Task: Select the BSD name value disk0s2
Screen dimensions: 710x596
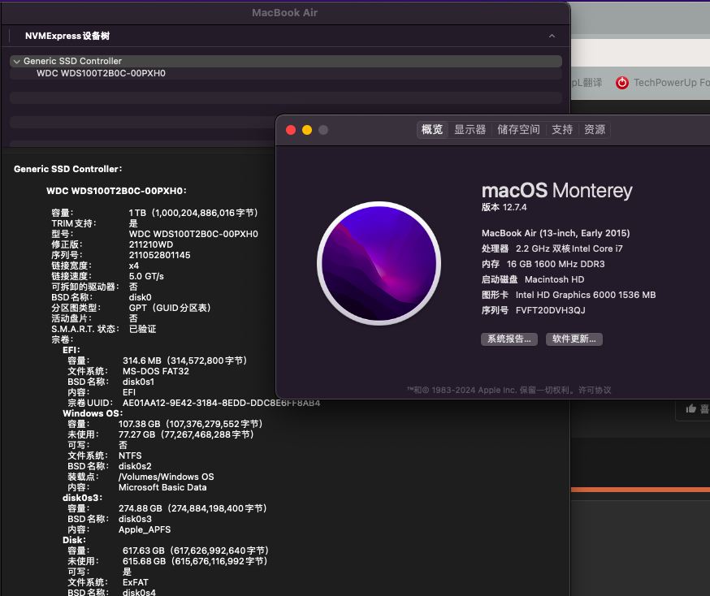Action: tap(135, 466)
